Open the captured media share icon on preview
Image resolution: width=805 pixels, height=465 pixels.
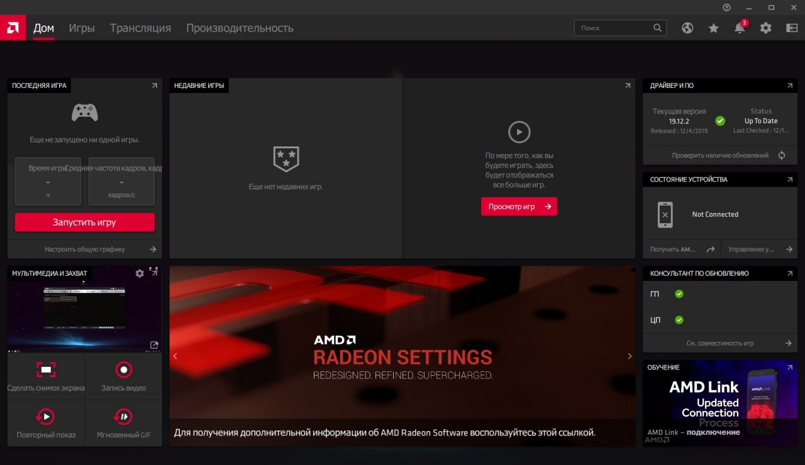click(154, 344)
